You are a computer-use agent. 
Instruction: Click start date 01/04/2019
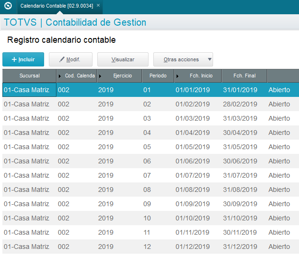[193, 133]
